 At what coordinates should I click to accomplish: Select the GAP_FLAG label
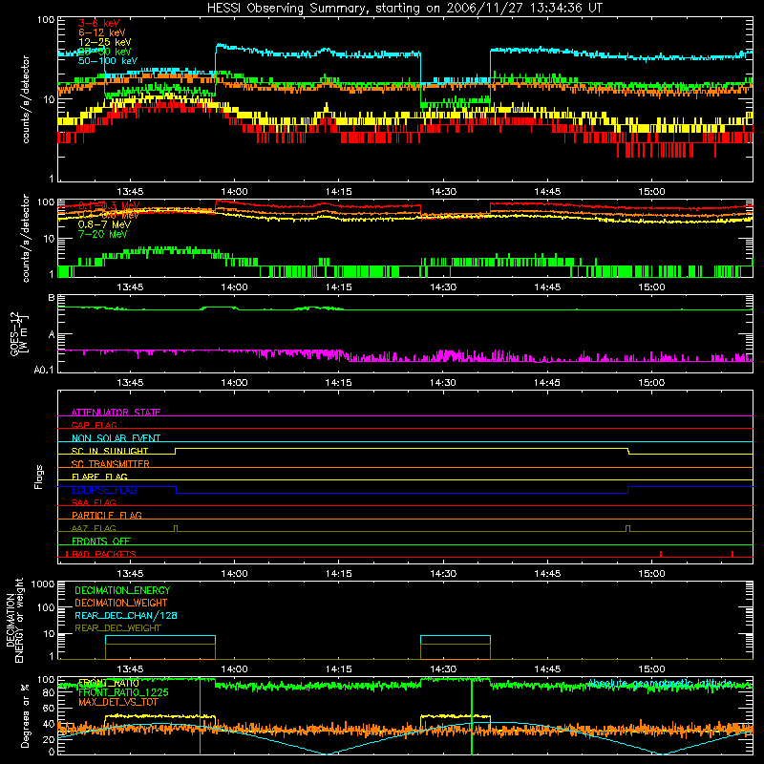coord(94,425)
